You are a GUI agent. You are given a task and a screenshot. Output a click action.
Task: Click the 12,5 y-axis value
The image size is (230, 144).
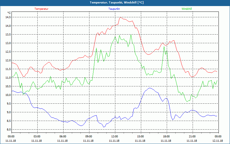pyautogui.click(x=8, y=52)
